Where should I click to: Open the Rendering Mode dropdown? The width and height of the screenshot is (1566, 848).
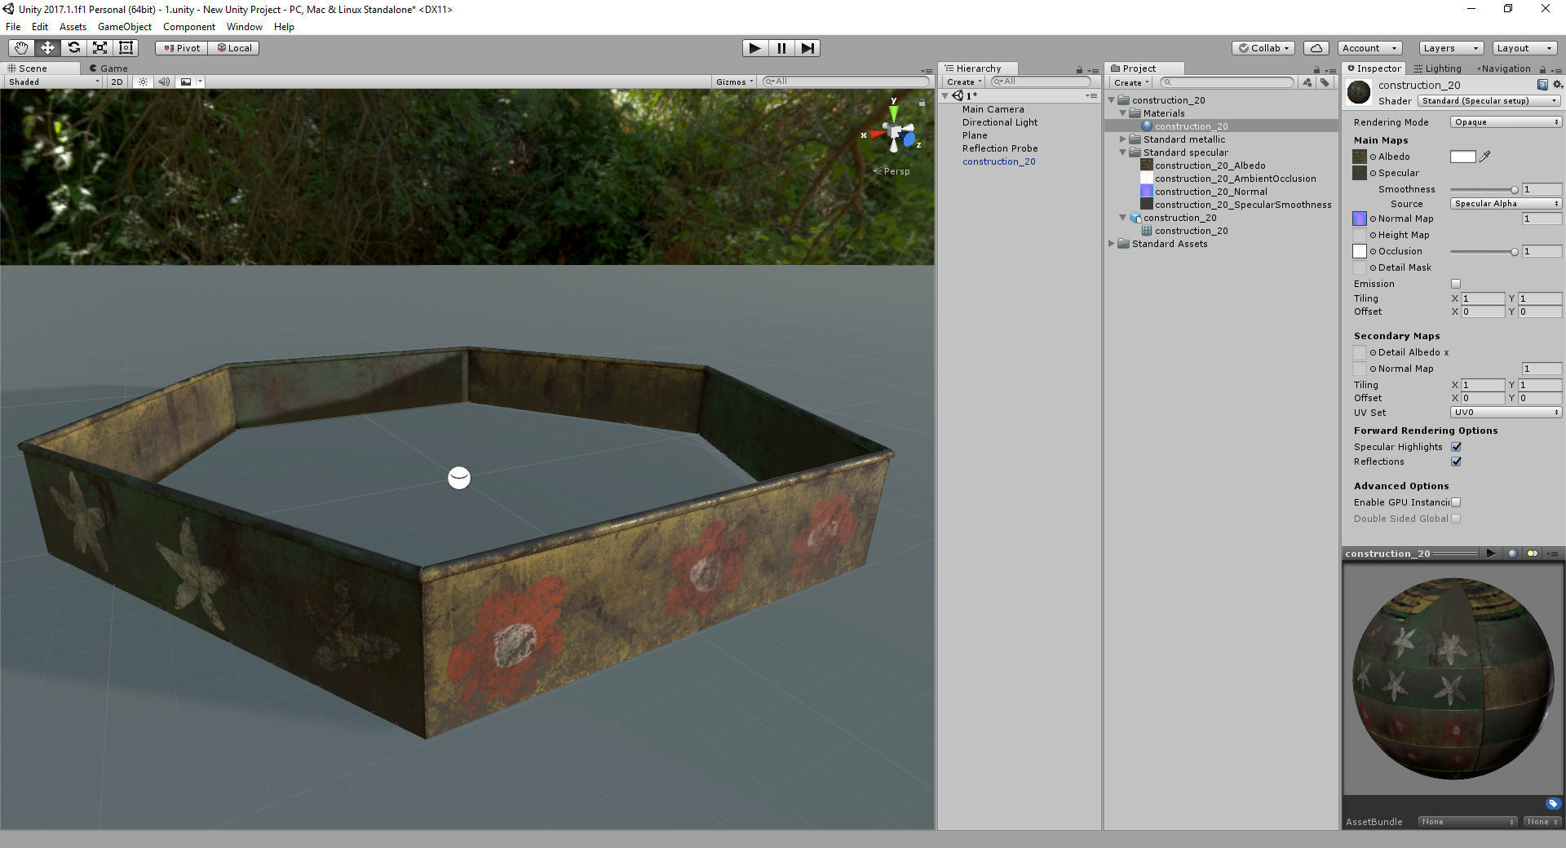tap(1506, 122)
